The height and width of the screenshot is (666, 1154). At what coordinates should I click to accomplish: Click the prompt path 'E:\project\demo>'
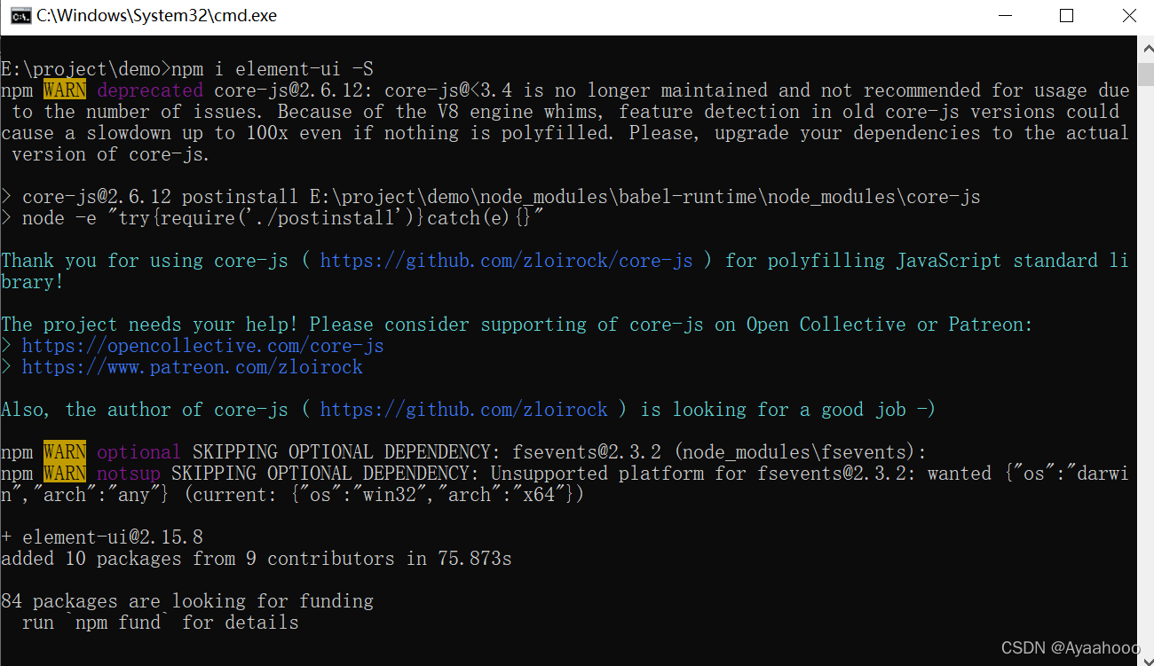click(x=86, y=69)
